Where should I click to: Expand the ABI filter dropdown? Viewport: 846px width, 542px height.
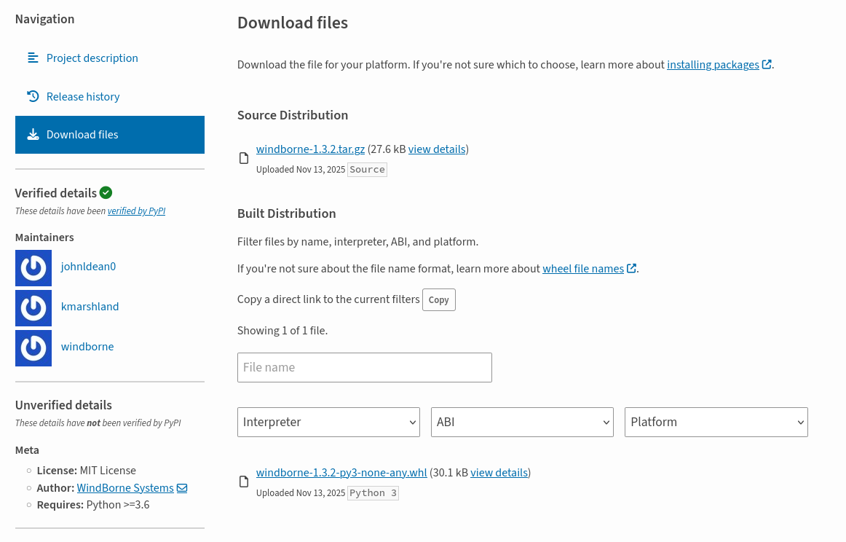pos(522,422)
